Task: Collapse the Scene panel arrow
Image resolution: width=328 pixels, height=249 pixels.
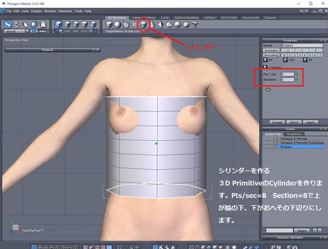Action: 321,129
